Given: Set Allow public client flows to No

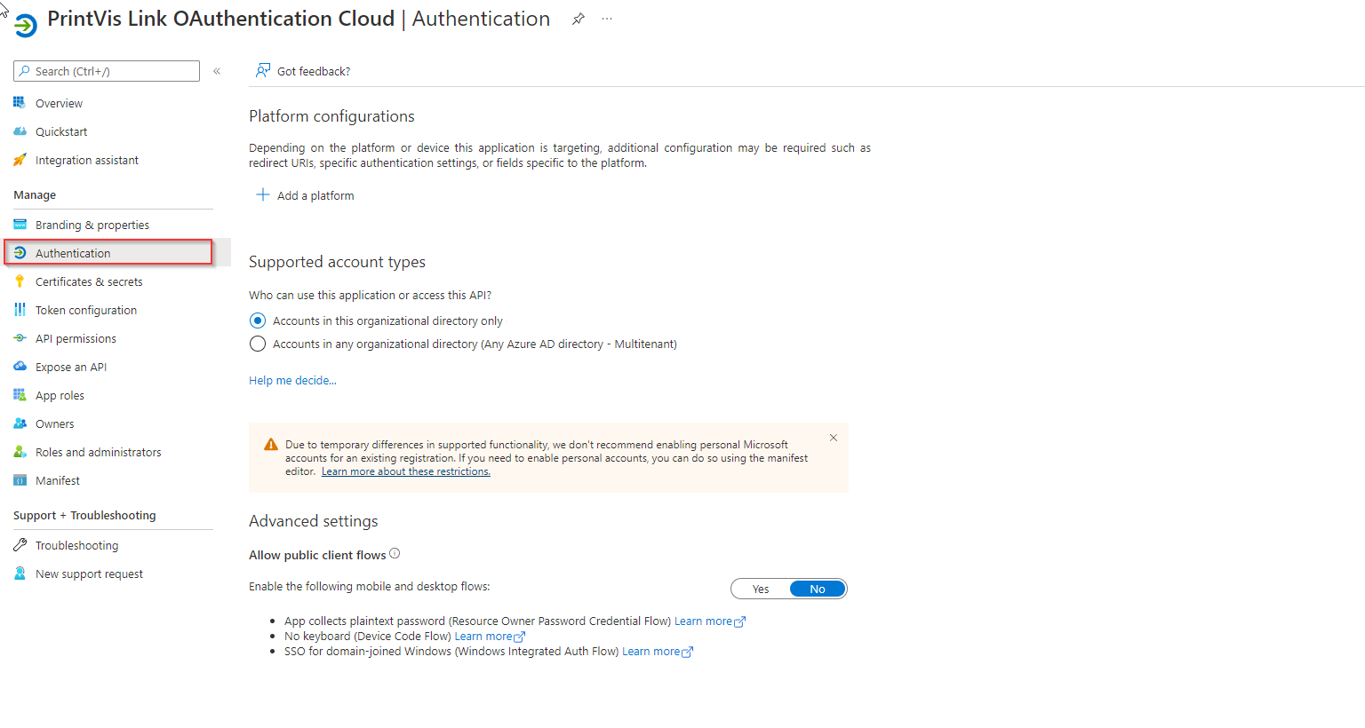Looking at the screenshot, I should click(x=817, y=589).
